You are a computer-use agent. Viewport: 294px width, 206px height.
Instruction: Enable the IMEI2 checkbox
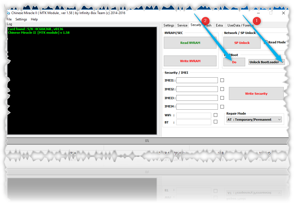tap(222, 89)
